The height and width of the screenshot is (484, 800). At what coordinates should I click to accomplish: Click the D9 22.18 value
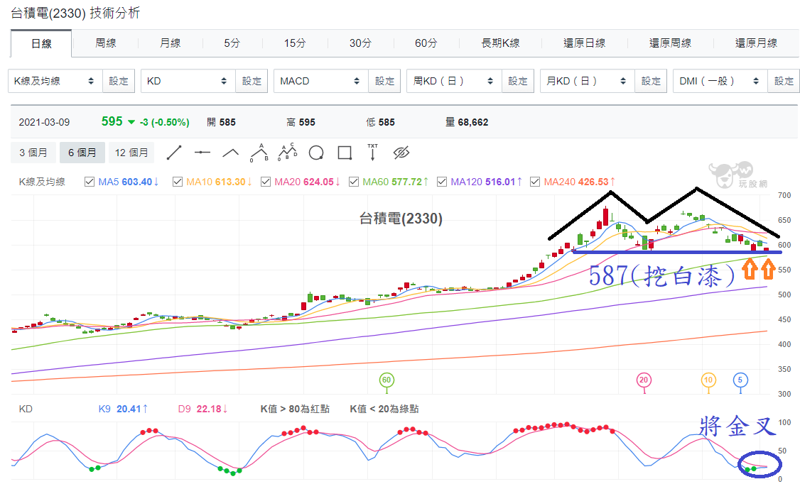click(202, 409)
